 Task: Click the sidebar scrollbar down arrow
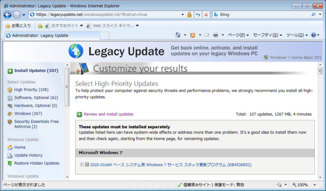67,177
